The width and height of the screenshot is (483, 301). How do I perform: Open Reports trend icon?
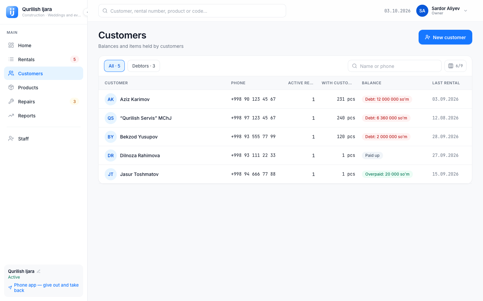tap(11, 116)
